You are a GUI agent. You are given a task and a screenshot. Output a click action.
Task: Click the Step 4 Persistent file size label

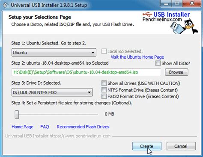point(72,103)
